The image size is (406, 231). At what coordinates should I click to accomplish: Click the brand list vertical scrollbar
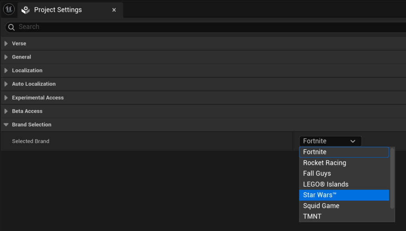tap(392, 178)
